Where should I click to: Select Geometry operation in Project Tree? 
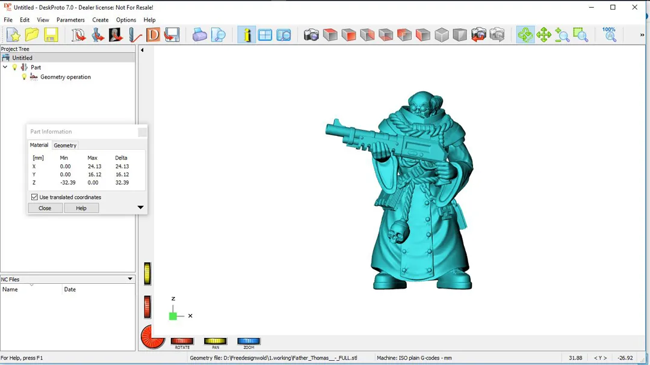tap(66, 76)
